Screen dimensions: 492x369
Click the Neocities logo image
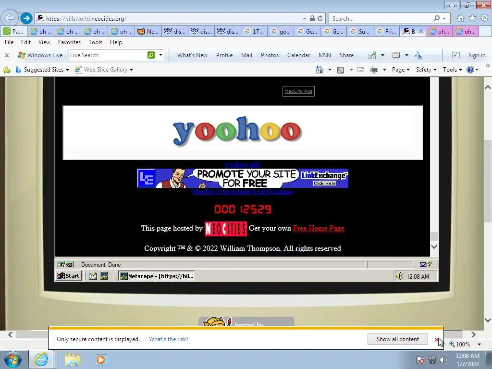pyautogui.click(x=226, y=229)
